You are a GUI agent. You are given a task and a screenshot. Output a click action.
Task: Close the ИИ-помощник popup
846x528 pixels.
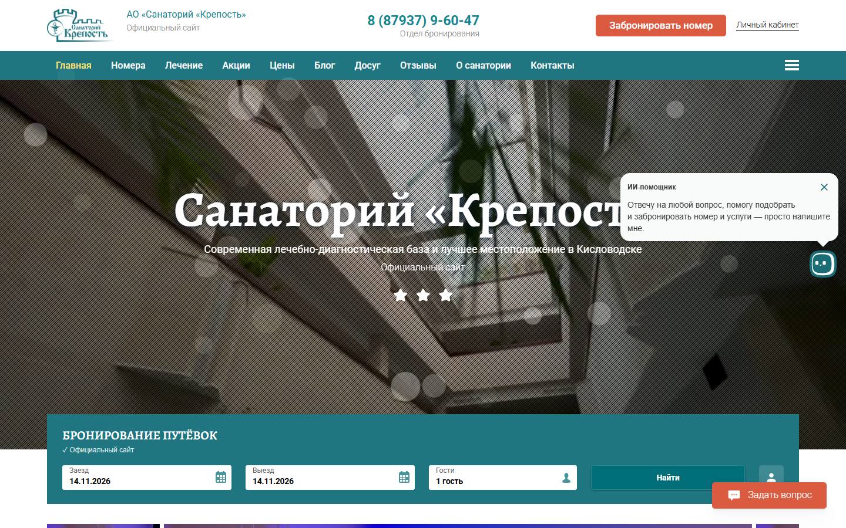coord(824,187)
